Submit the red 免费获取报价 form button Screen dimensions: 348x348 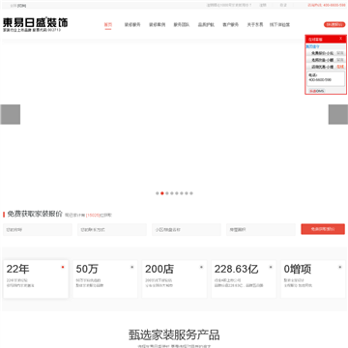(323, 229)
